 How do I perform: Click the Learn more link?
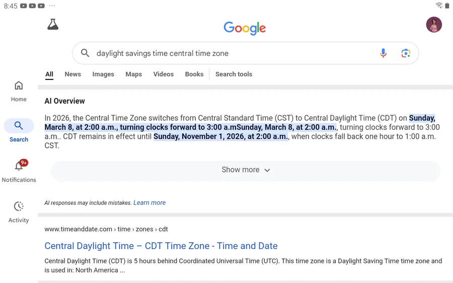pos(149,203)
